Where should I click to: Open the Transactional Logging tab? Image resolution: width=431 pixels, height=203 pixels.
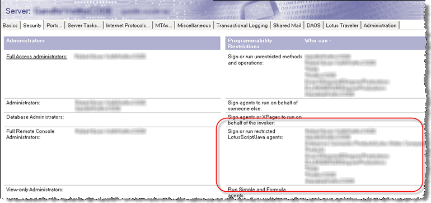pos(242,25)
